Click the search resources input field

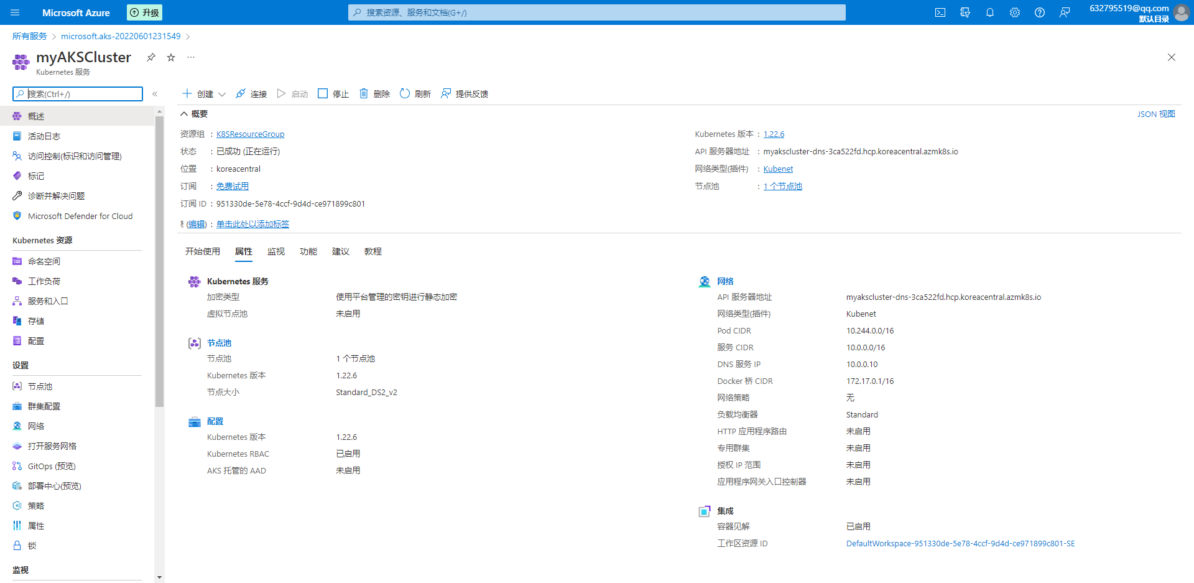(x=596, y=12)
